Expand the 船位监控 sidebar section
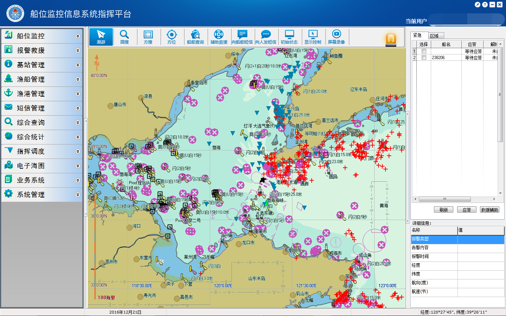 (x=78, y=36)
